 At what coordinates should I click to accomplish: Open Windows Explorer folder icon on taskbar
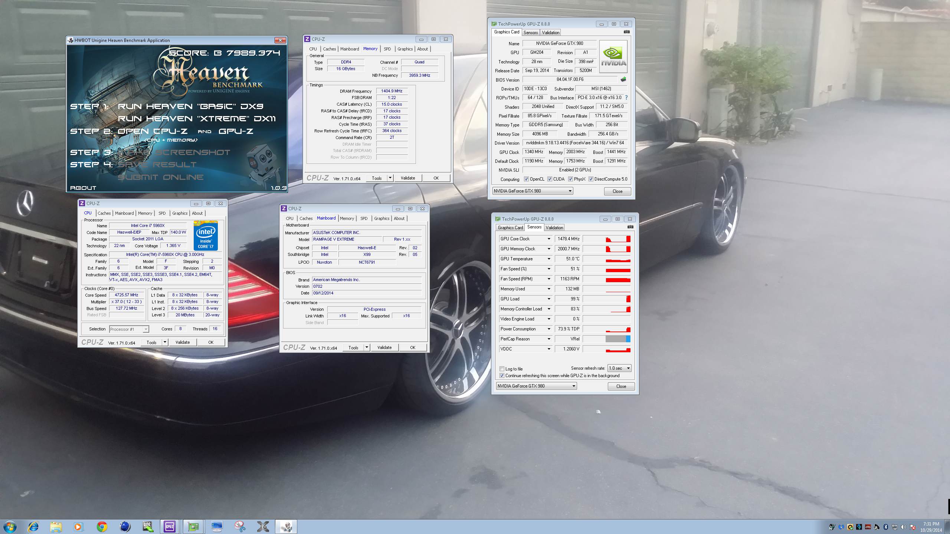coord(56,527)
